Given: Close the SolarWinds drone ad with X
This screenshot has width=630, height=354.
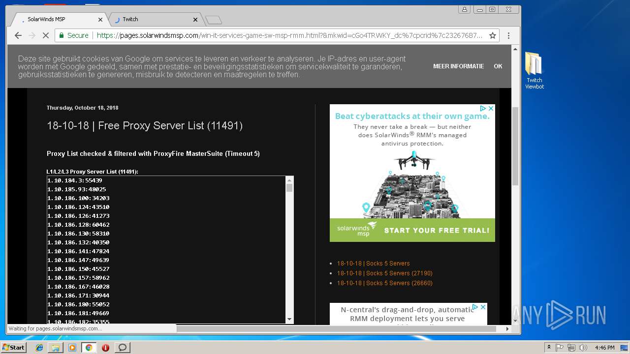Looking at the screenshot, I should click(491, 108).
